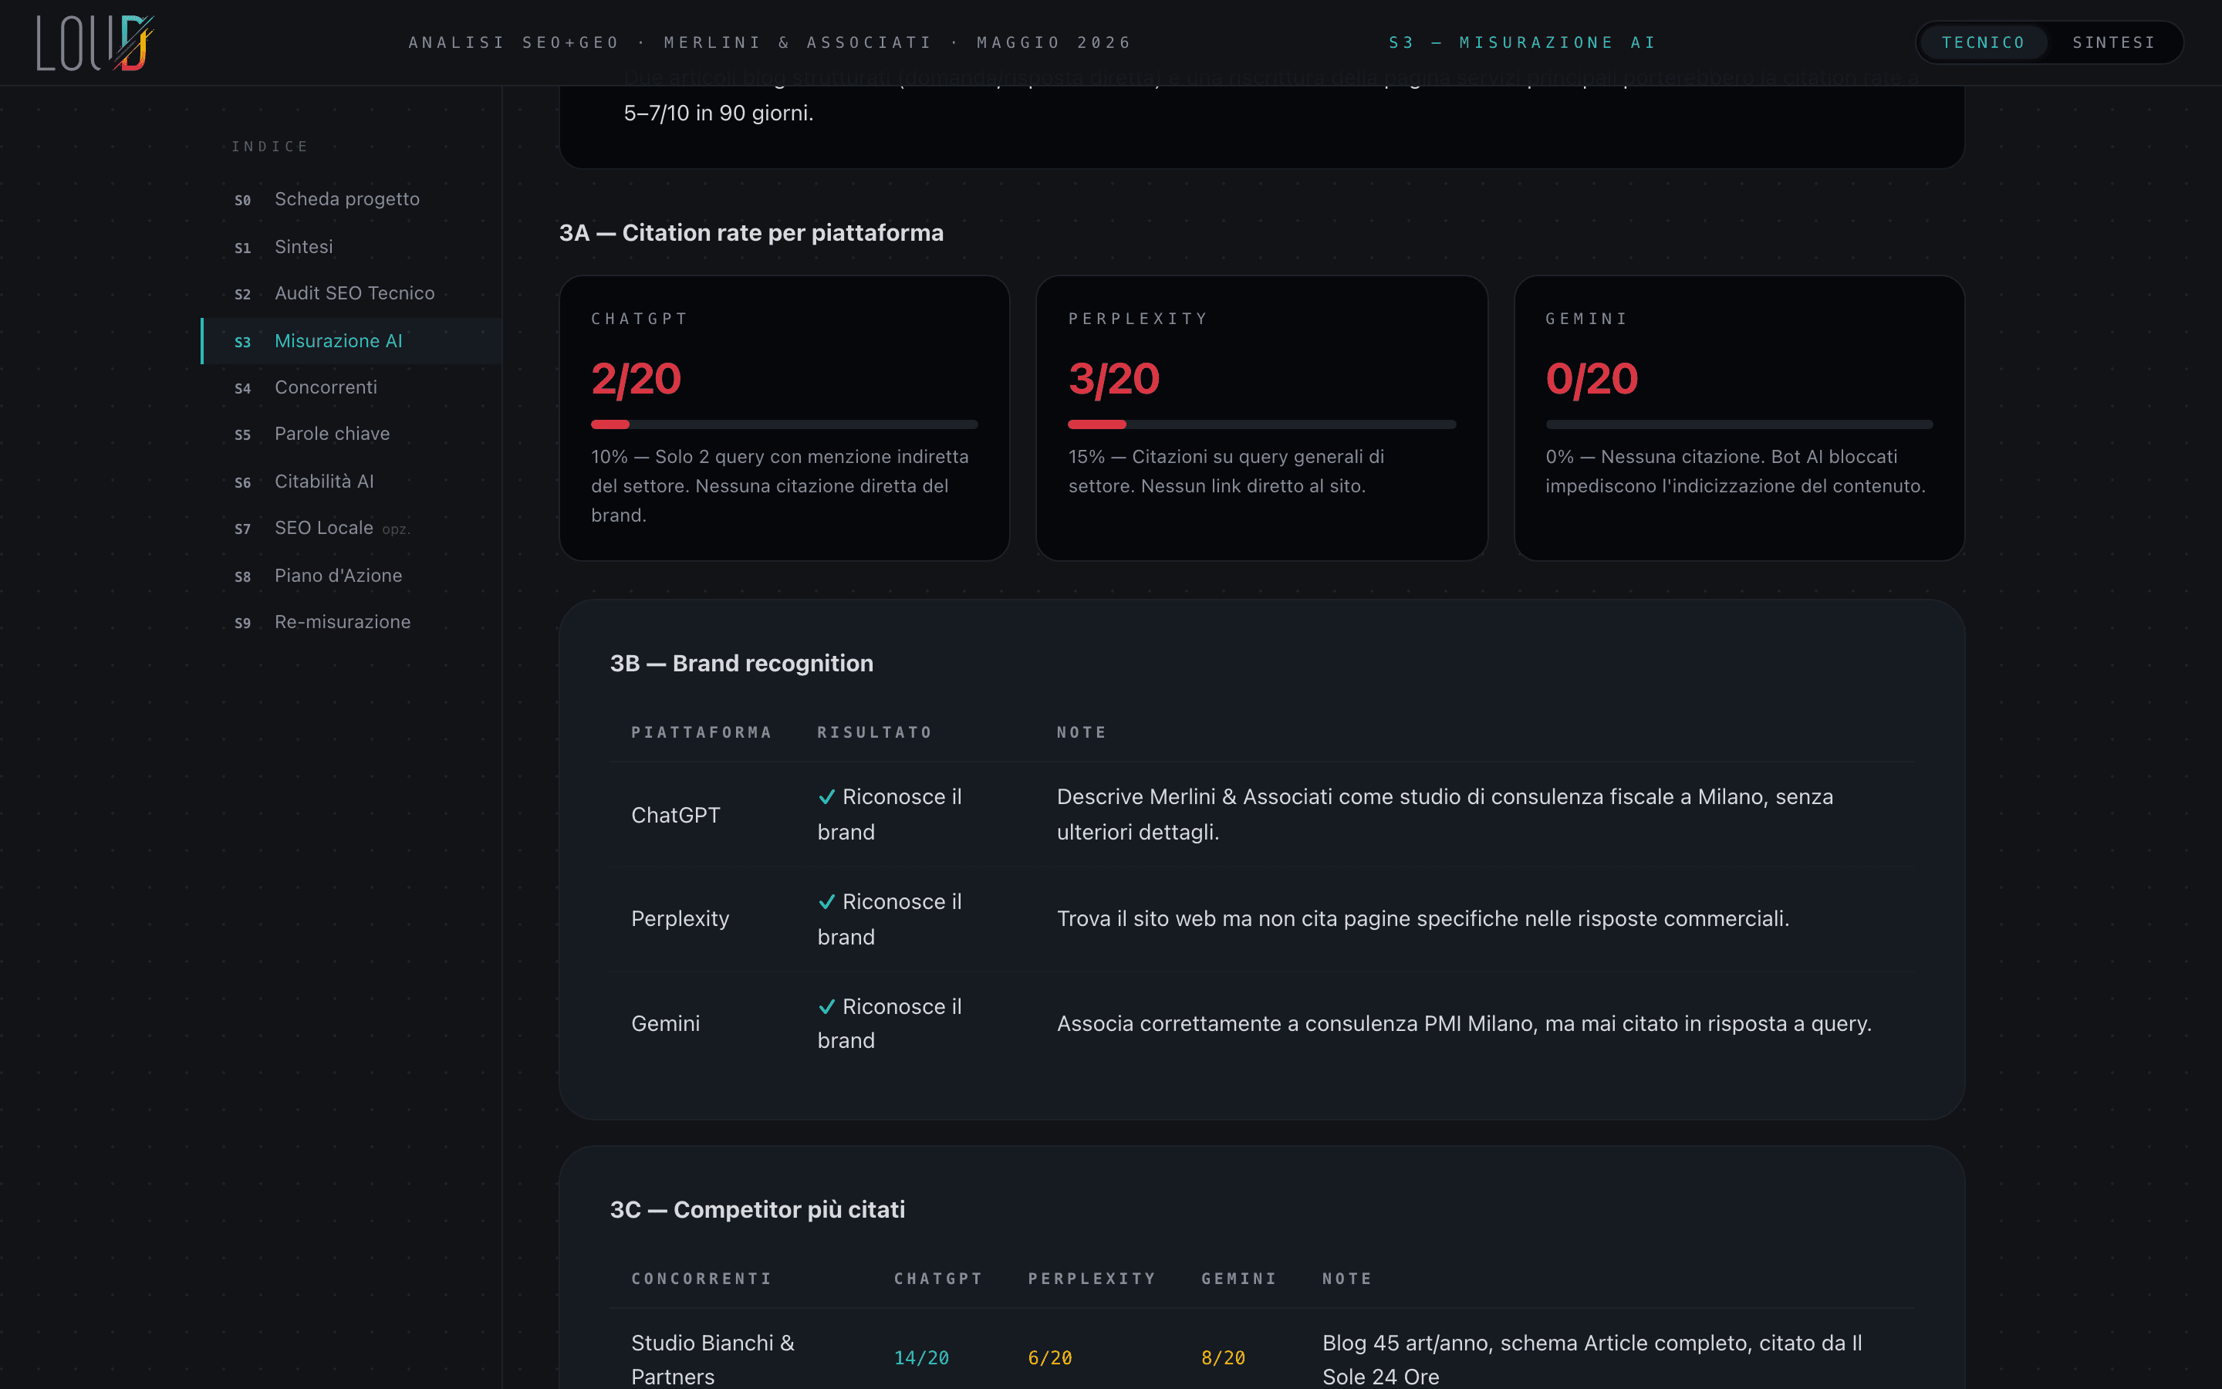Image resolution: width=2222 pixels, height=1389 pixels.
Task: Click the '3C — Competitor più citati' heading
Action: (x=758, y=1210)
